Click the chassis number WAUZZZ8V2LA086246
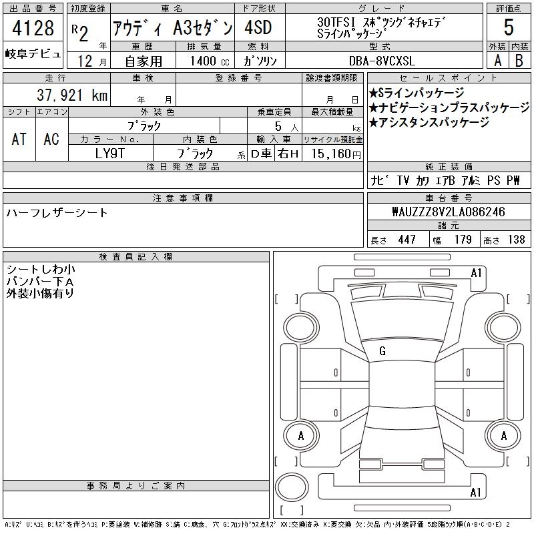This screenshot has width=534, height=534. point(448,212)
